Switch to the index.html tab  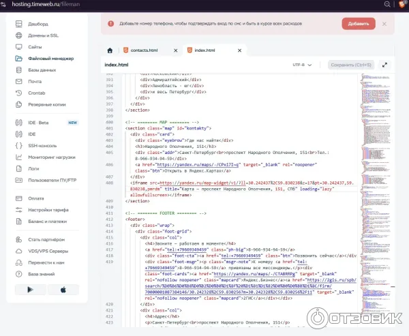[x=204, y=50]
